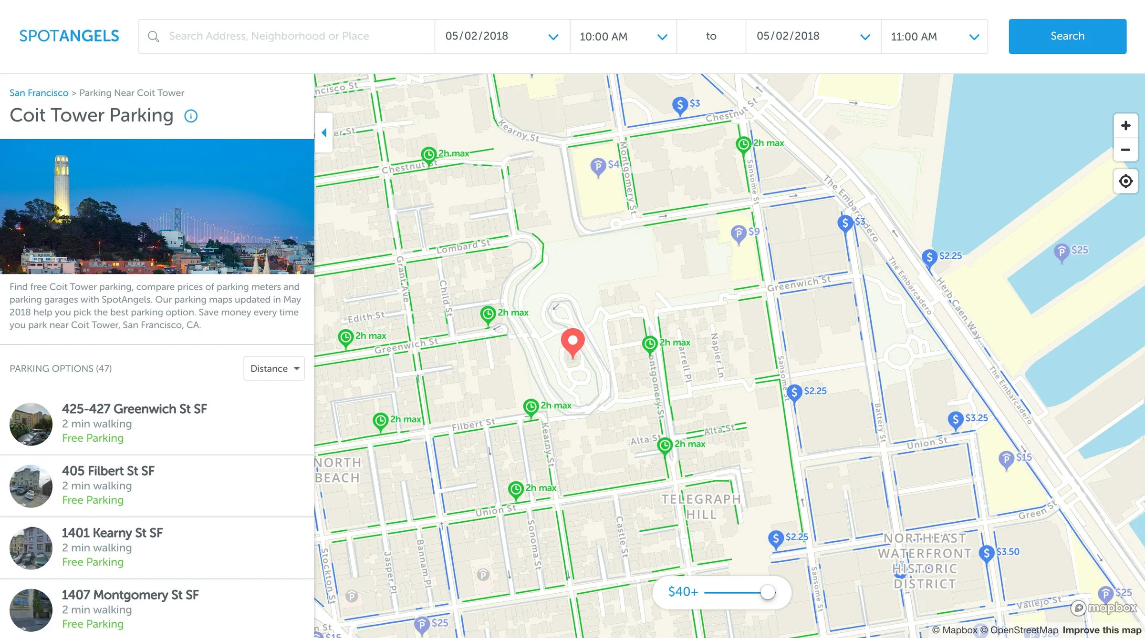Click the $2.25 meter marker on The Embarcadero

tap(929, 258)
